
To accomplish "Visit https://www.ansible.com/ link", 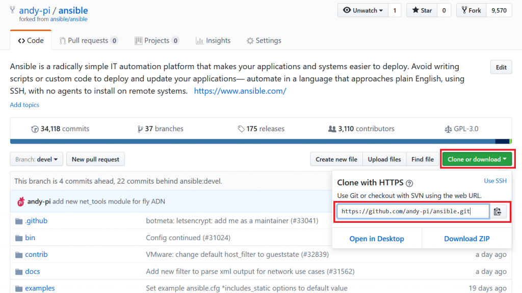I will click(x=240, y=91).
